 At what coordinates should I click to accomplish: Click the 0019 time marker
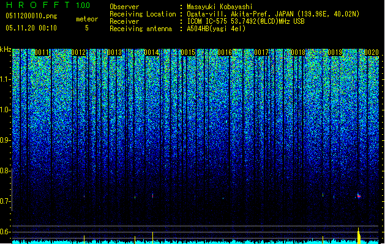(x=335, y=52)
